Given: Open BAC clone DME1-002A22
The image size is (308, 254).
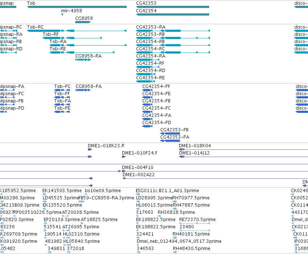Looking at the screenshot, I should pyautogui.click(x=139, y=175).
